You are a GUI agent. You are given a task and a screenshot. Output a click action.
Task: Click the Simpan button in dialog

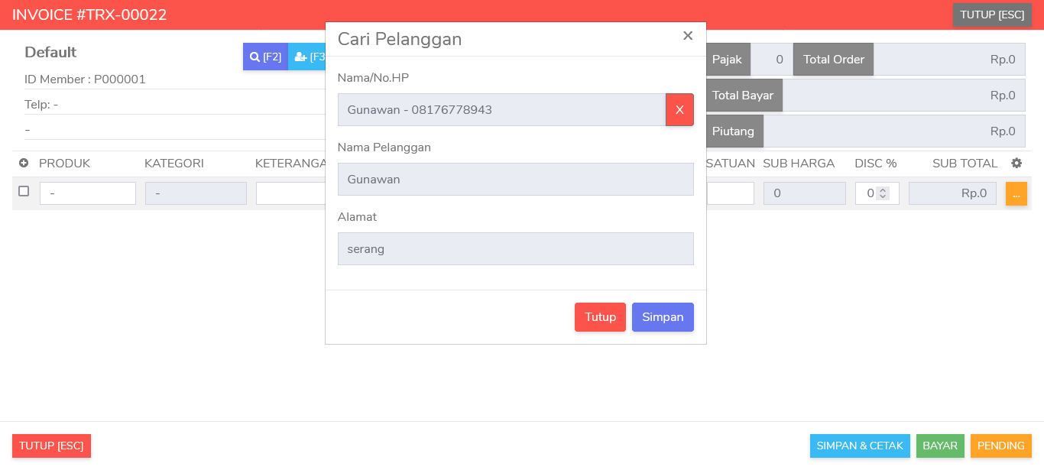pos(663,317)
